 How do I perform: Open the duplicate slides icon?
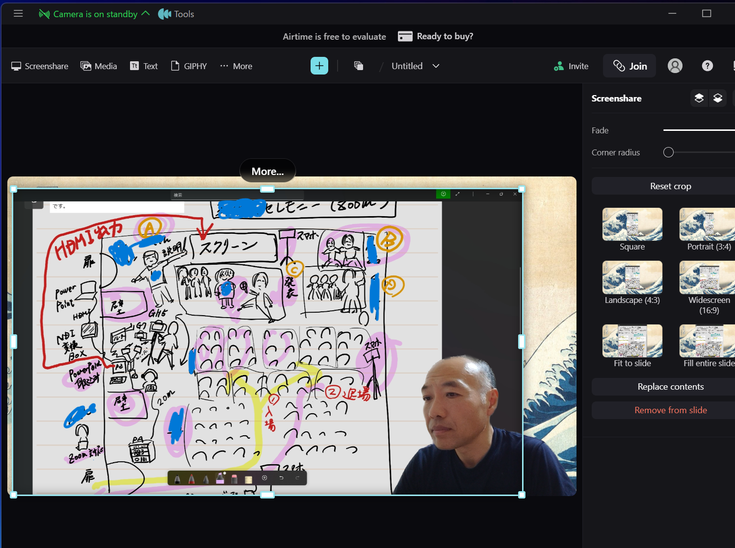click(359, 66)
